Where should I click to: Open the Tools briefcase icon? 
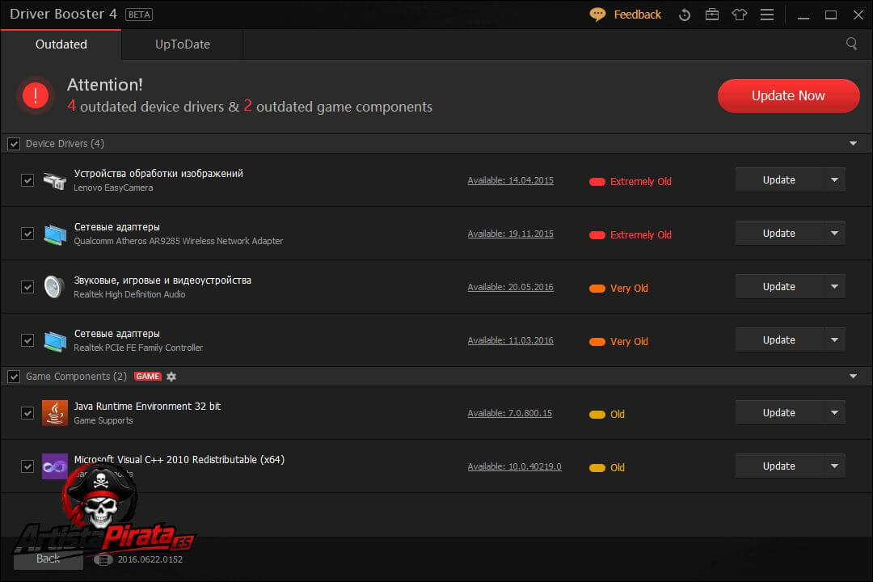coord(712,15)
